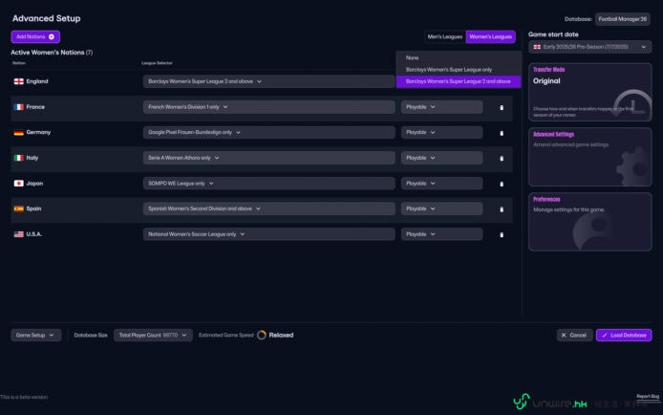Open Spain league selector dropdown
This screenshot has height=415, width=663.
[x=268, y=208]
